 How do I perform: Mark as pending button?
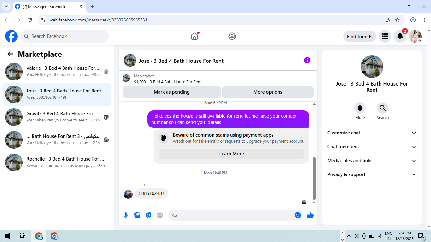[172, 92]
